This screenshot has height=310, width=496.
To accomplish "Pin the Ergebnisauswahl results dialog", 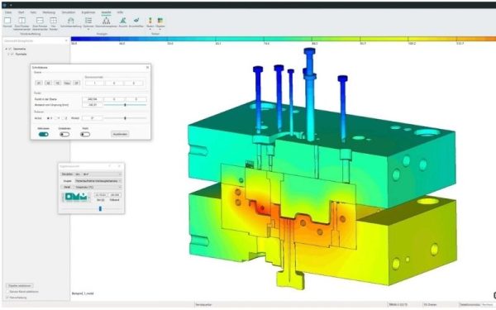I will pos(110,166).
